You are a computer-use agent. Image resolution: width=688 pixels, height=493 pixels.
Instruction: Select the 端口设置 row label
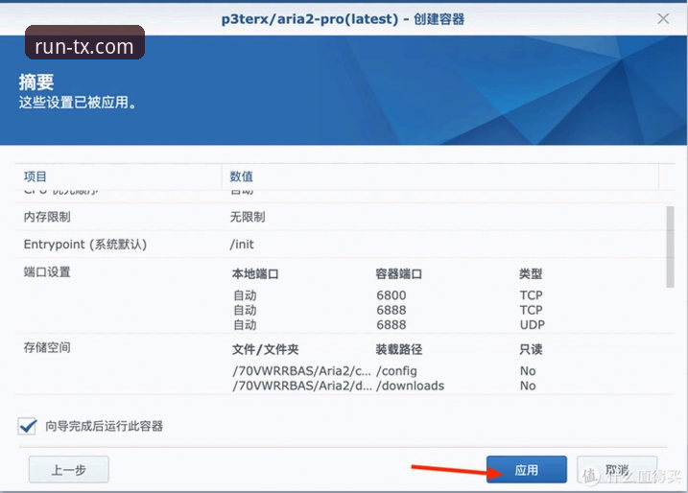point(47,272)
